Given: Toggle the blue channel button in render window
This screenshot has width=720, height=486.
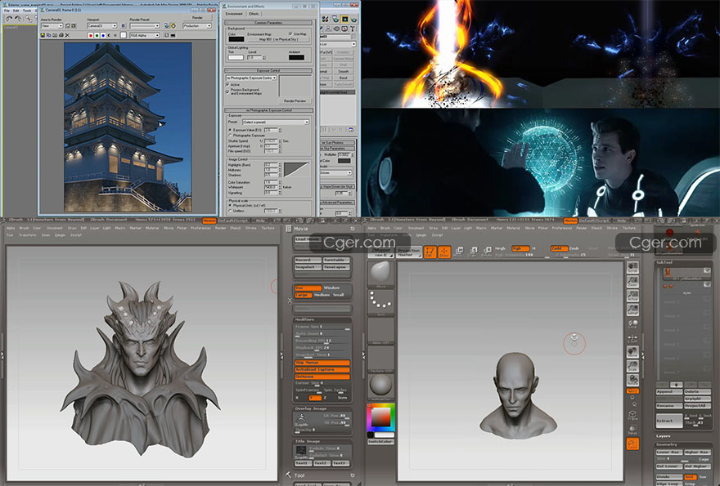Looking at the screenshot, I should 102,35.
